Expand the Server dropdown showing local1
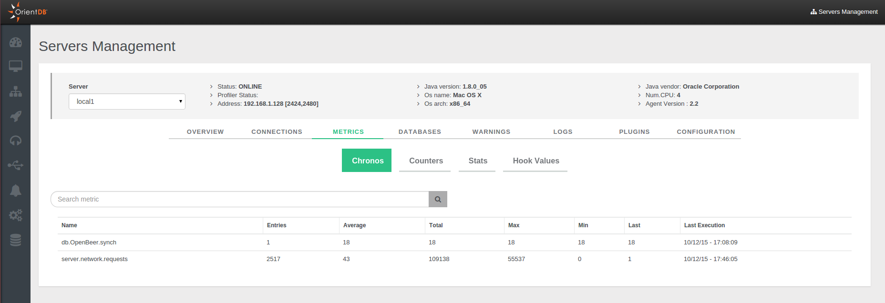Screen dimensions: 885x303 [x=127, y=101]
